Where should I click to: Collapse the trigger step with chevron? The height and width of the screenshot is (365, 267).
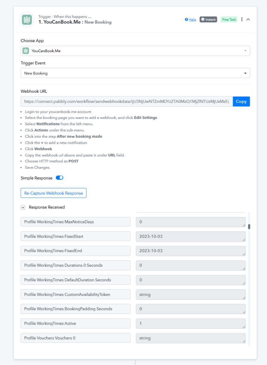tap(248, 19)
